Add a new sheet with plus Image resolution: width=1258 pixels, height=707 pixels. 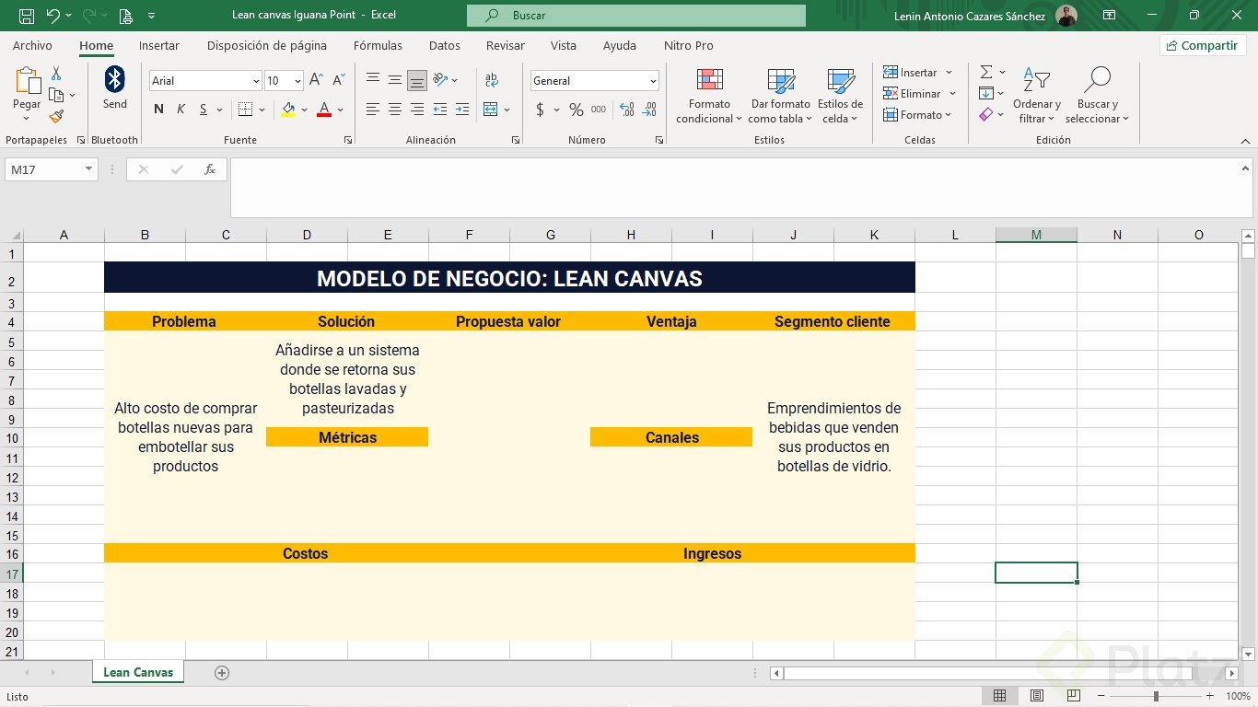[221, 672]
